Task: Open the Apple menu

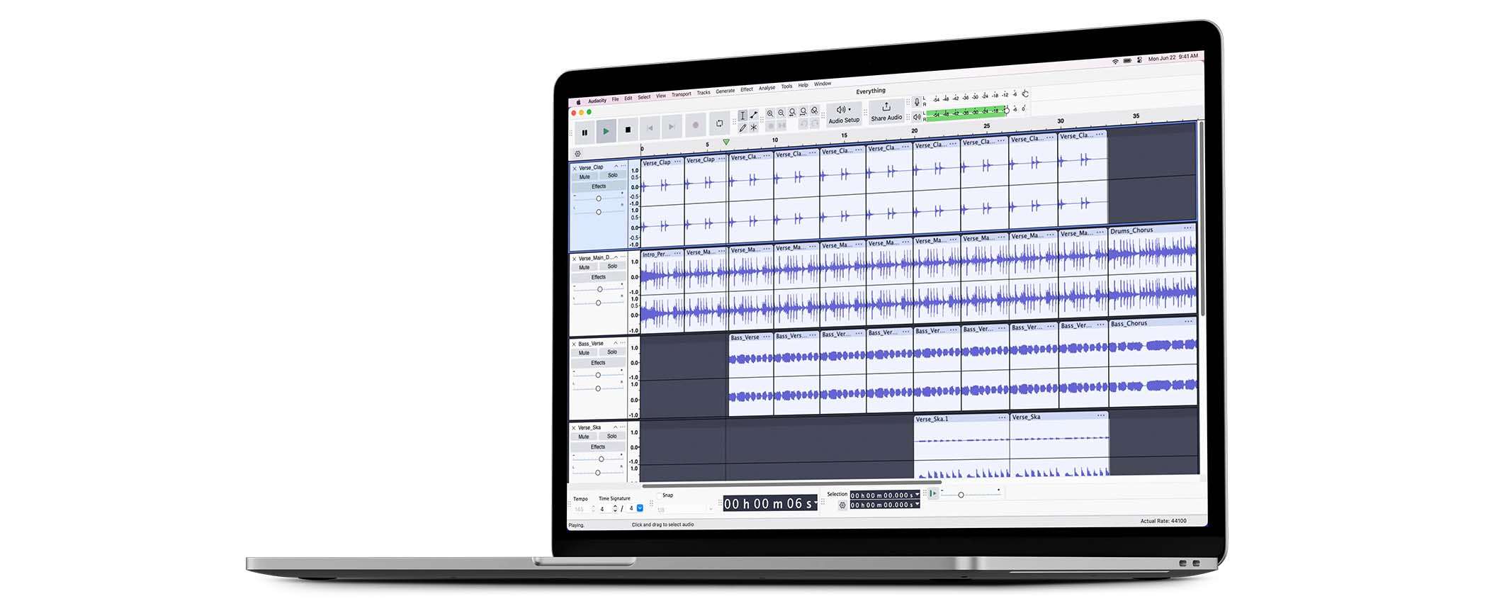Action: point(579,102)
